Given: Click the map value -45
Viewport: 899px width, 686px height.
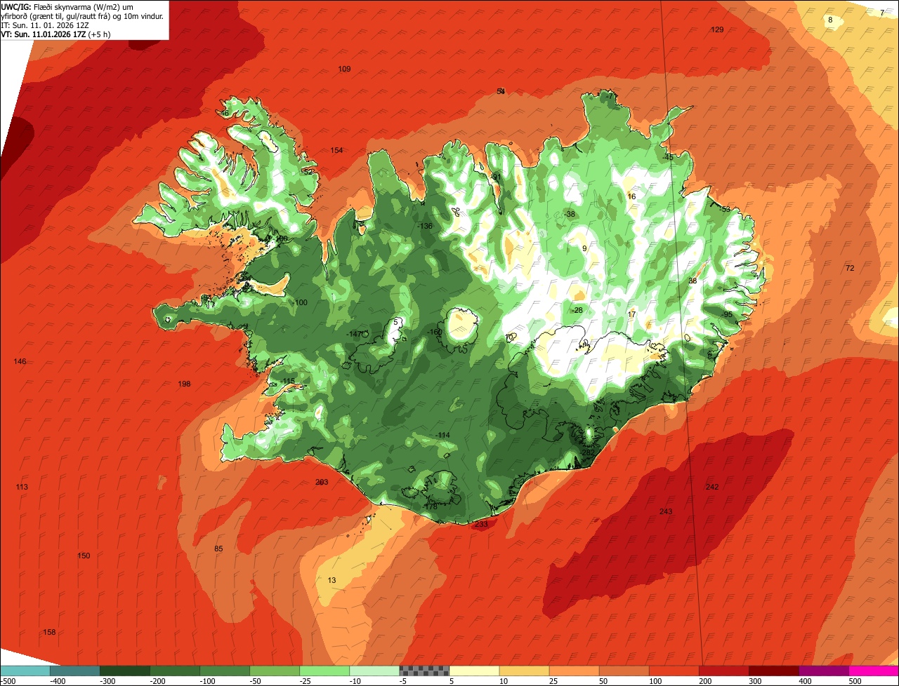Looking at the screenshot, I should (x=668, y=157).
